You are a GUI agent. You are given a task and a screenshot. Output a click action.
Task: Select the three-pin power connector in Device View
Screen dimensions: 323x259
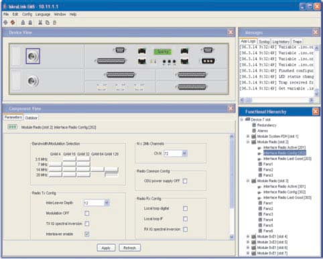point(208,61)
